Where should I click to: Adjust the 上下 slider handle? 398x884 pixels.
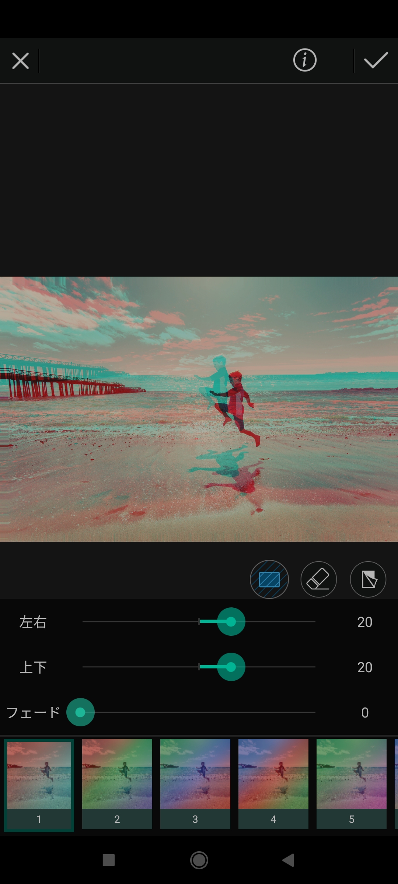(231, 667)
